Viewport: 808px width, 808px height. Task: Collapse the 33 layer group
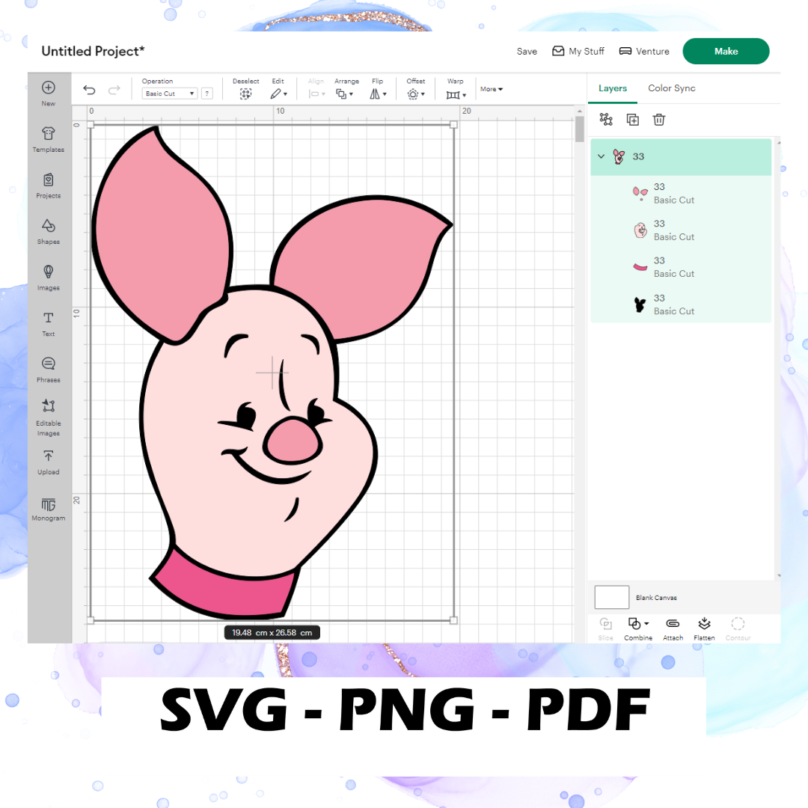[x=601, y=156]
